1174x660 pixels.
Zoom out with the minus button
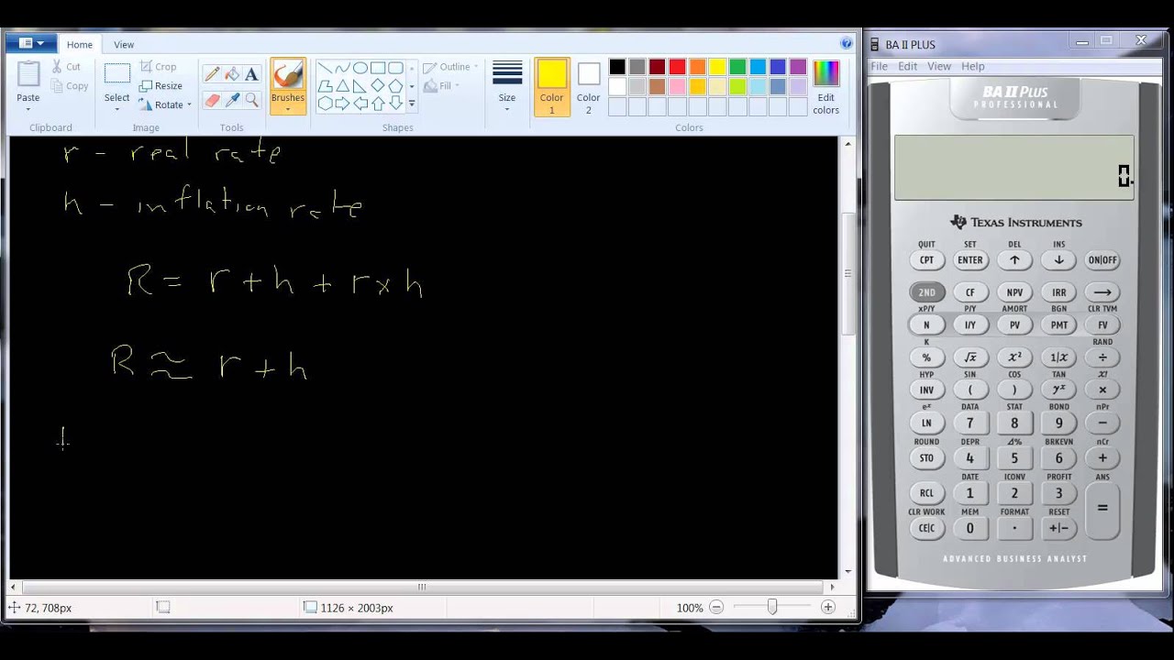[716, 607]
